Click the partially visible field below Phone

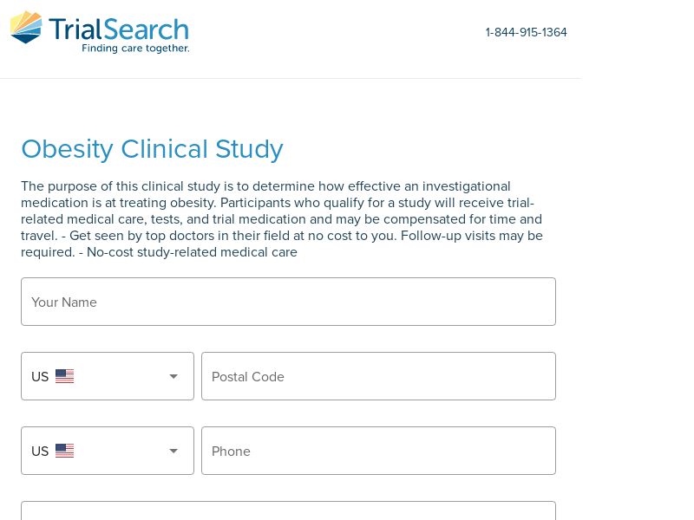pyautogui.click(x=288, y=510)
